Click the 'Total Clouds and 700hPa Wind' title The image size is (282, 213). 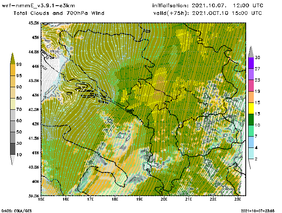click(59, 13)
